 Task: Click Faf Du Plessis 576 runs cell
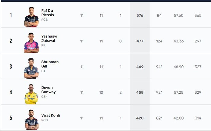pyautogui.click(x=140, y=15)
